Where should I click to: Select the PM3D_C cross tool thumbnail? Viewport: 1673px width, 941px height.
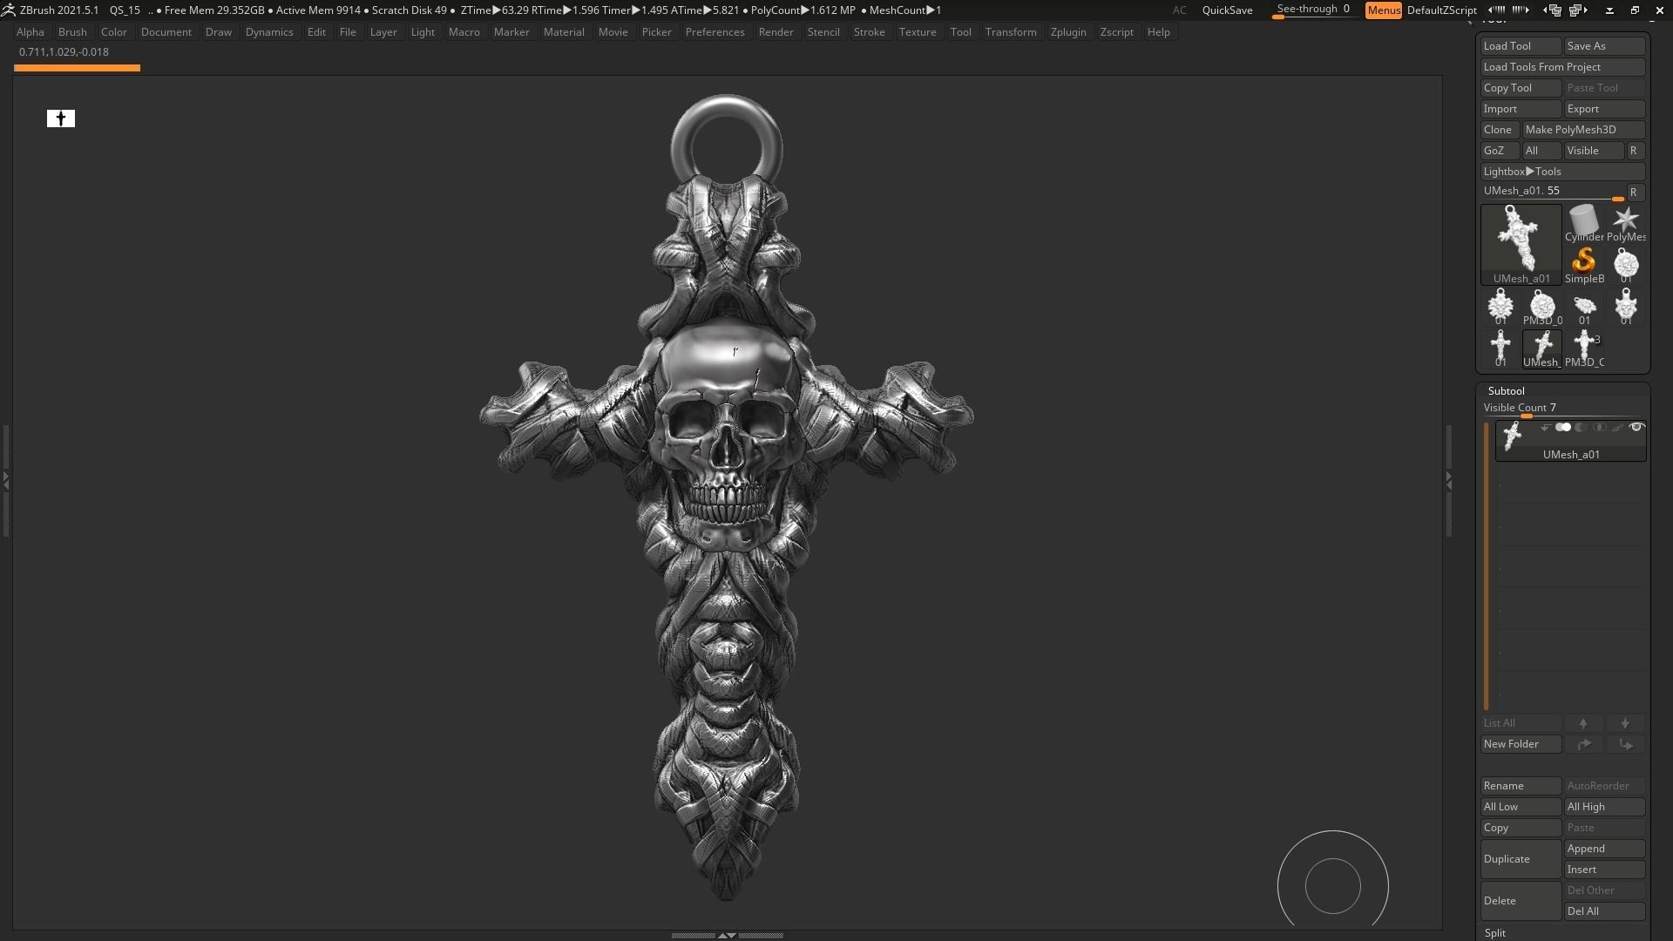point(1584,349)
